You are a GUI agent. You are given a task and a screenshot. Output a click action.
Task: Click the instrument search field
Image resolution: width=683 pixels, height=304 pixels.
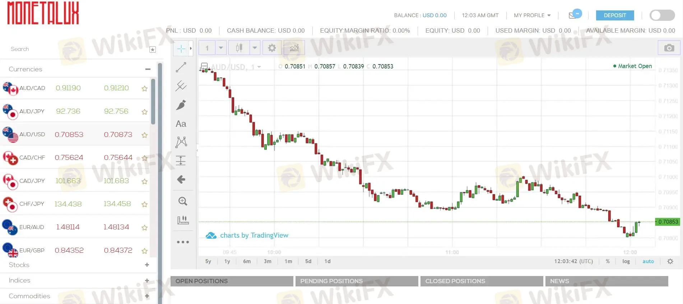pyautogui.click(x=77, y=49)
